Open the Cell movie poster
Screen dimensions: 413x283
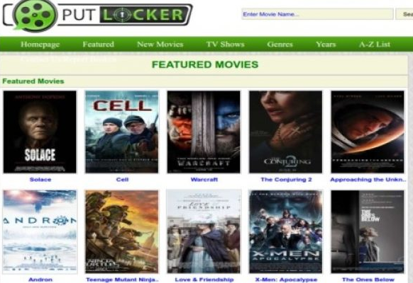(x=121, y=132)
